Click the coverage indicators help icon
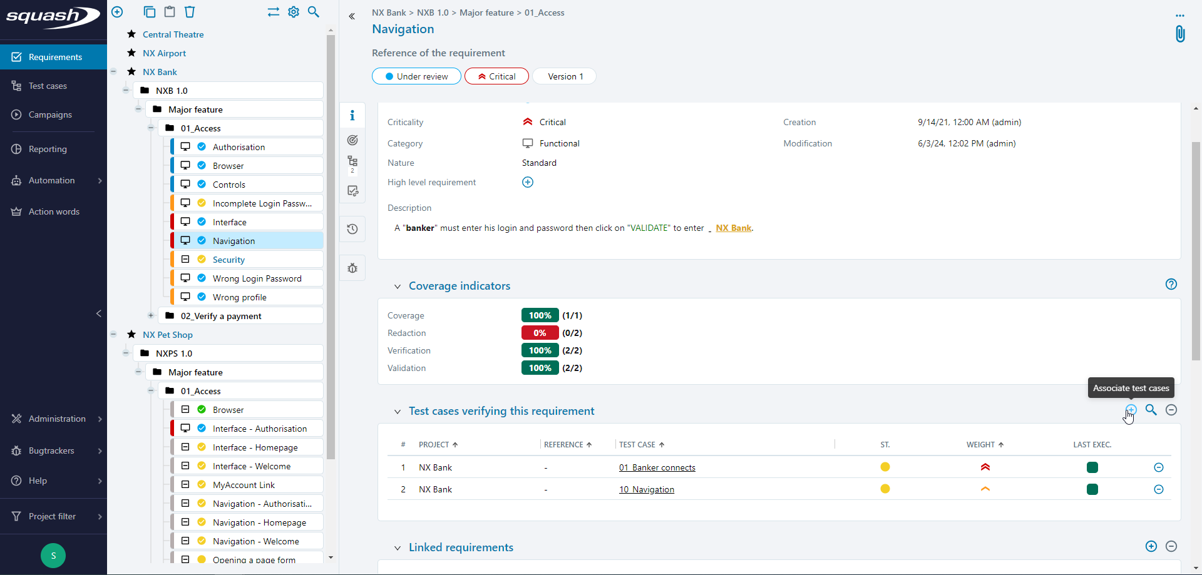The width and height of the screenshot is (1202, 575). (x=1171, y=285)
